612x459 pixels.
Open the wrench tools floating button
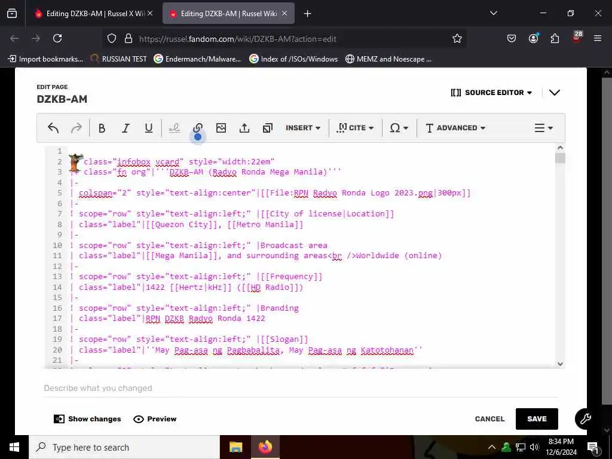click(x=585, y=419)
